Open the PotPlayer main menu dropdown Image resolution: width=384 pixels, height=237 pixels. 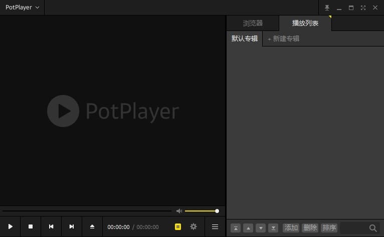point(22,7)
